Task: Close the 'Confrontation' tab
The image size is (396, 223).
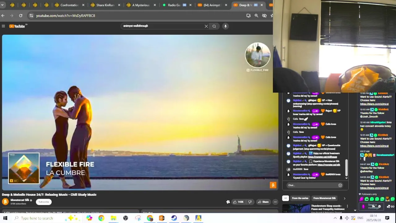Action: coord(83,5)
